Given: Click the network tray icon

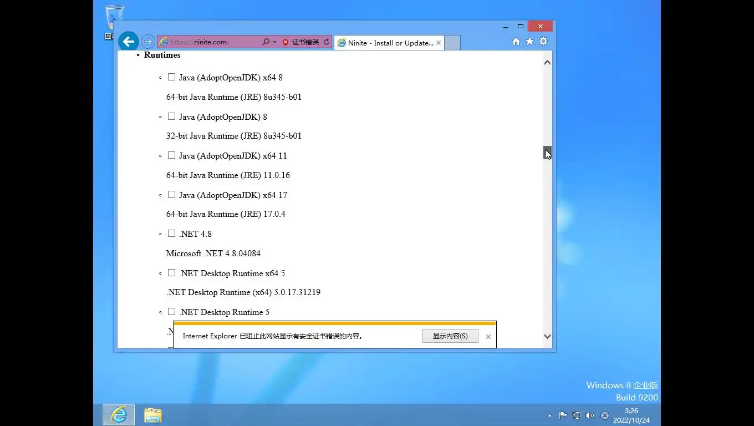Looking at the screenshot, I should [x=577, y=415].
